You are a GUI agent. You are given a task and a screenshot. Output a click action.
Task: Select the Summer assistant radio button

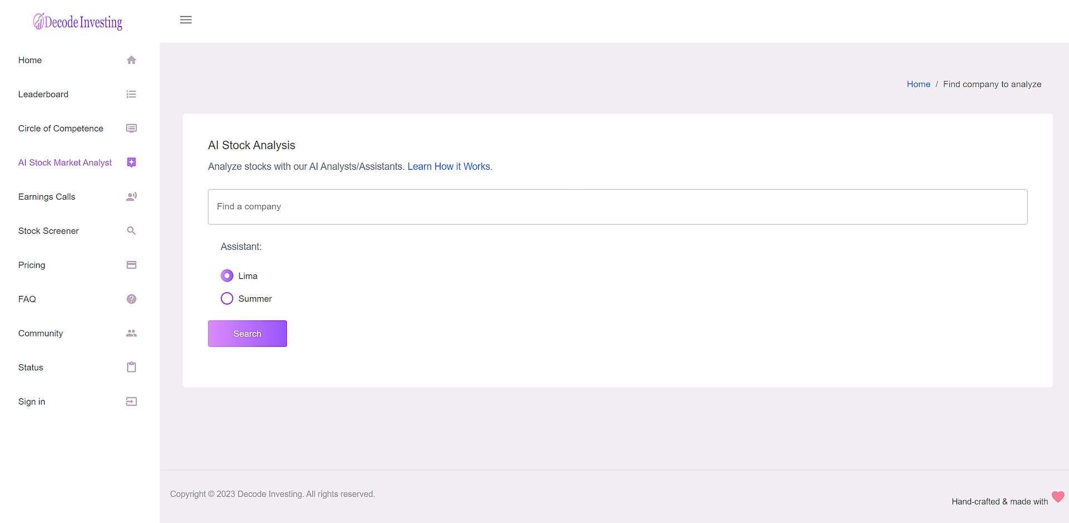227,299
